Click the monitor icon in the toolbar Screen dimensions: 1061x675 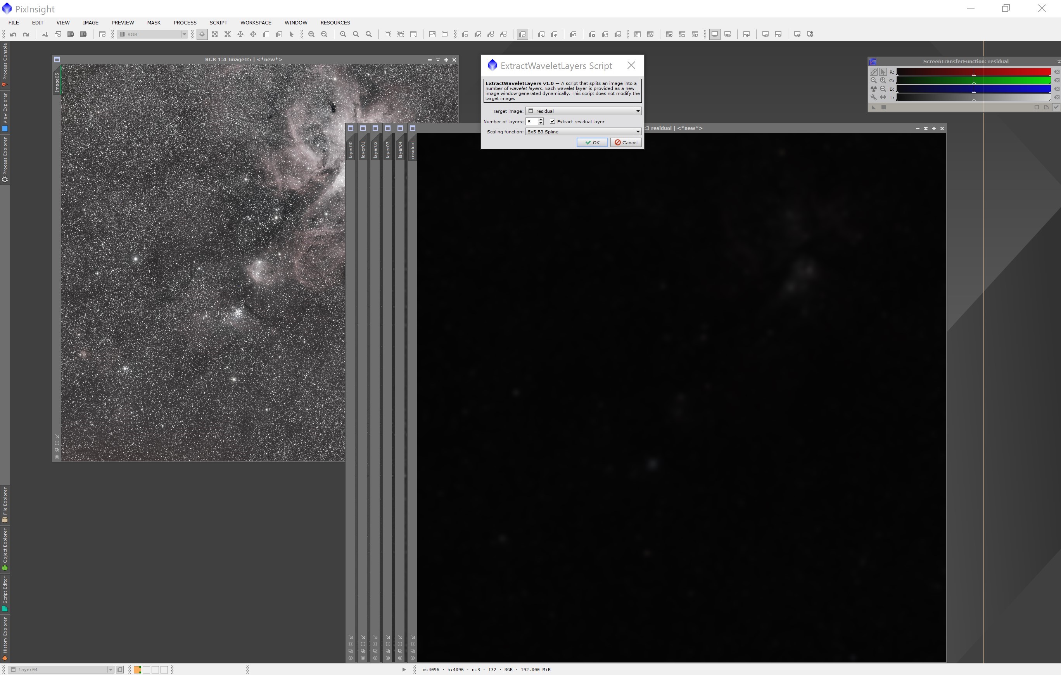pos(715,35)
